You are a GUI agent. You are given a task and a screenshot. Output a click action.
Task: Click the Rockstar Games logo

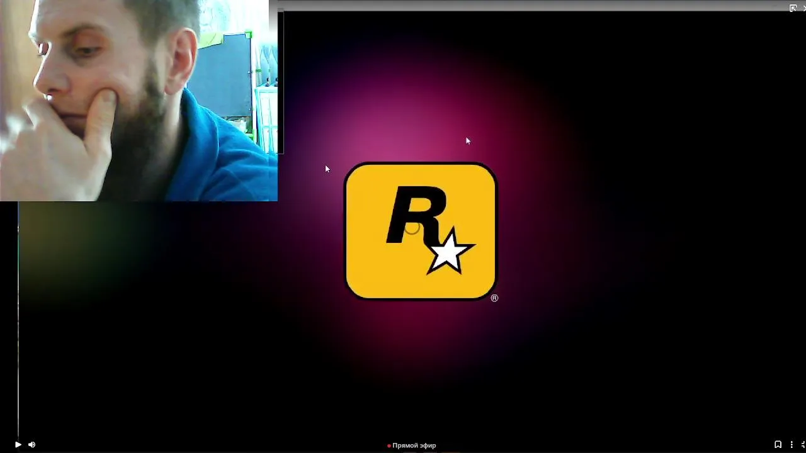(x=421, y=231)
